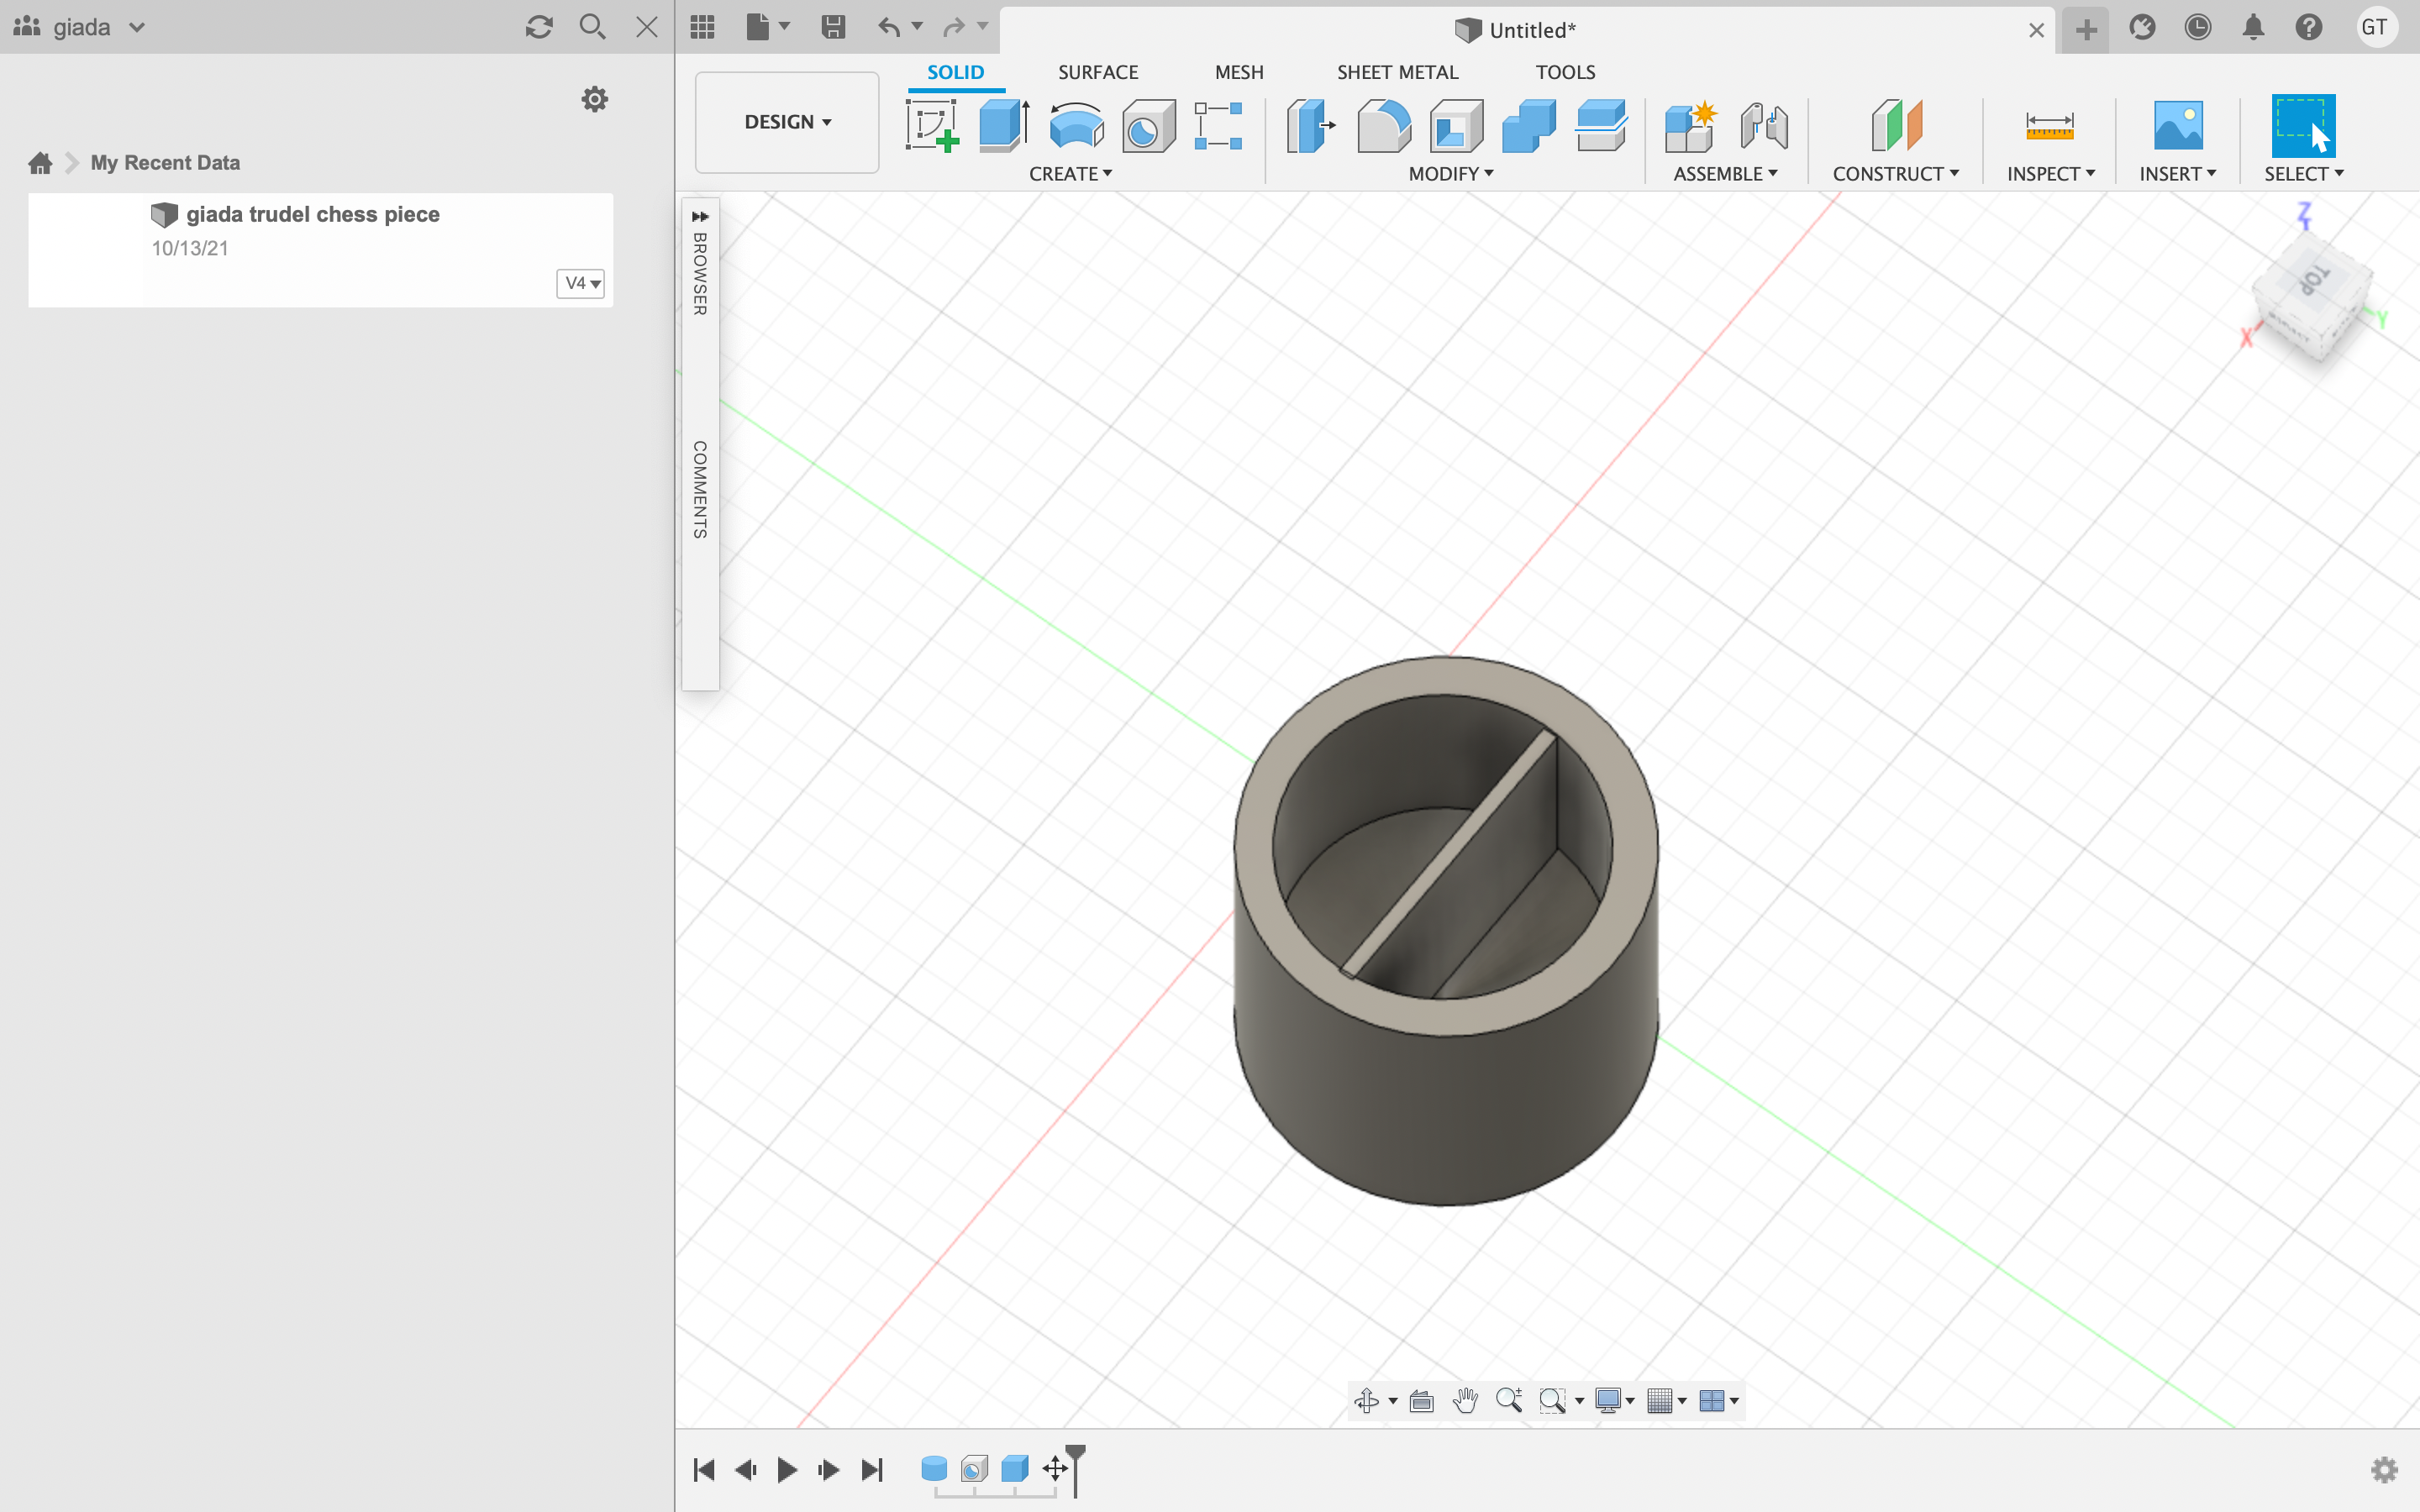This screenshot has height=1512, width=2420.
Task: Expand the Browser panel arrows
Action: point(700,216)
